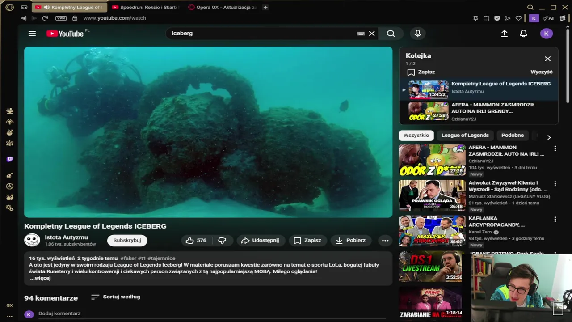Open the YouTube guide hamburger menu
Image resolution: width=572 pixels, height=322 pixels.
[x=32, y=34]
